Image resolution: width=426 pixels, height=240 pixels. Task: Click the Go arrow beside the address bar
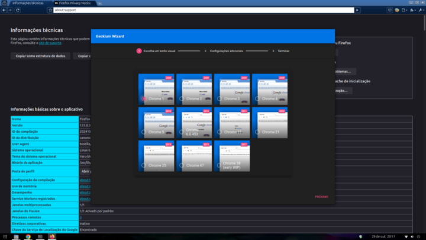357,10
